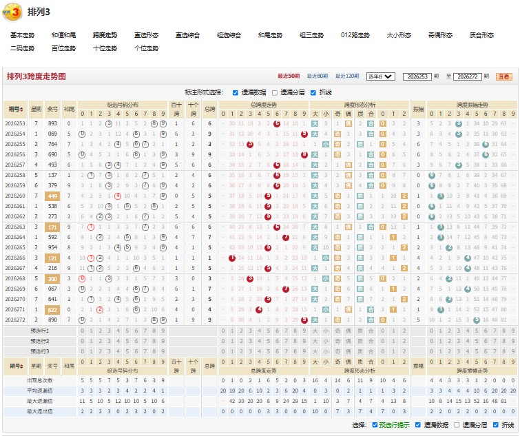Enable the top 遗漏分层 checkbox
The height and width of the screenshot is (436, 520).
click(x=275, y=93)
